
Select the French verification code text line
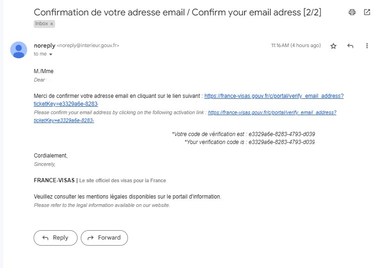click(x=243, y=134)
